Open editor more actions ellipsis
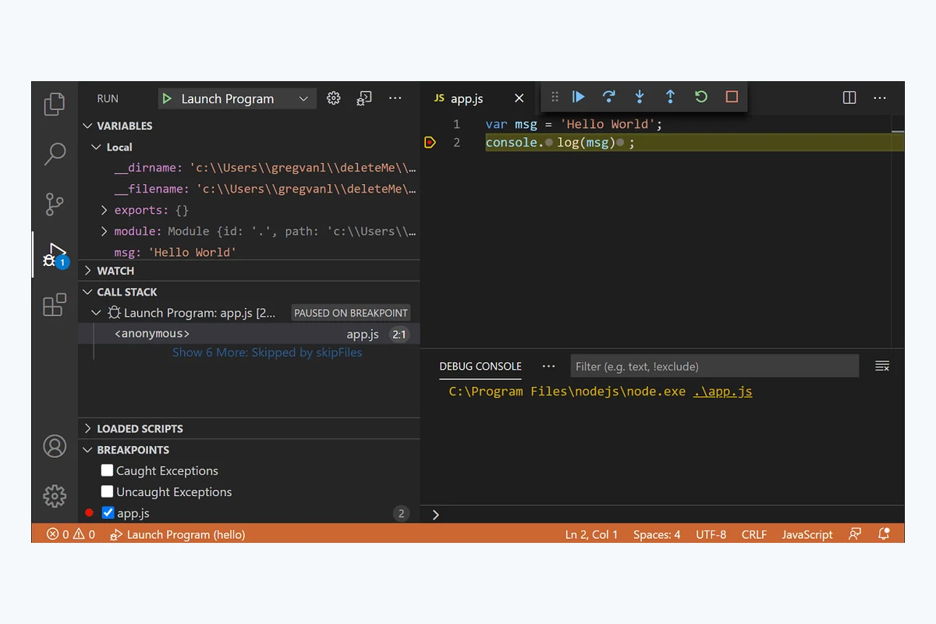The image size is (936, 624). point(880,98)
